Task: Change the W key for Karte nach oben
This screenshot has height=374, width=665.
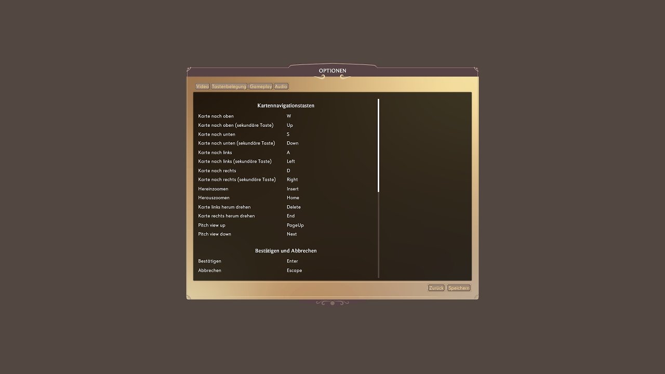Action: click(x=289, y=116)
